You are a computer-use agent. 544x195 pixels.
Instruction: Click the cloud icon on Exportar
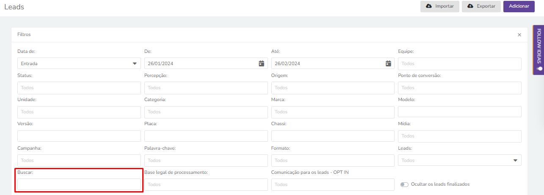click(470, 6)
